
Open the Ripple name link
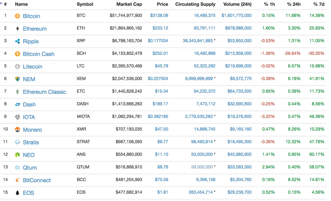(x=31, y=41)
